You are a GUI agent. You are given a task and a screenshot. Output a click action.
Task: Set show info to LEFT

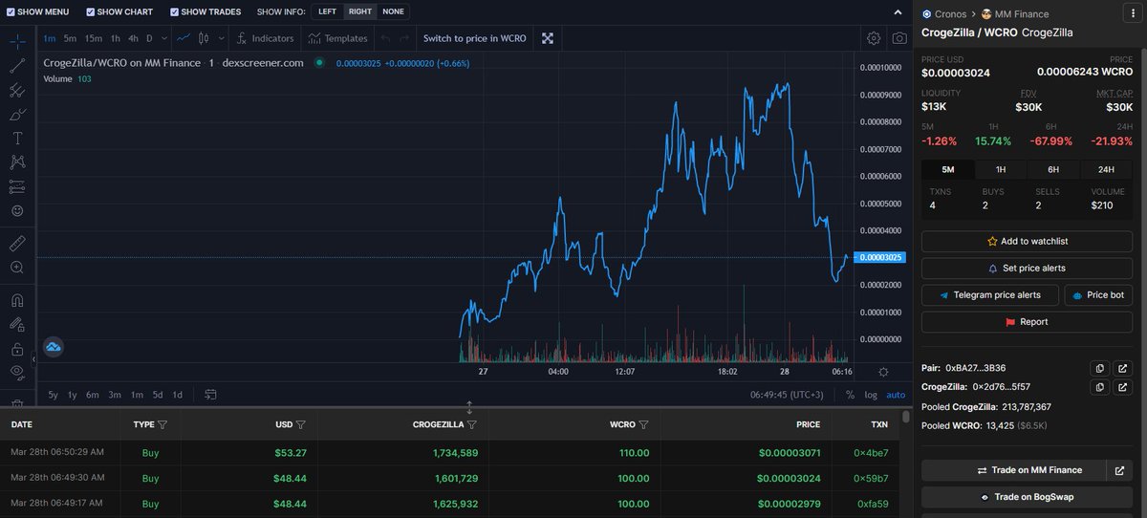[x=328, y=12]
